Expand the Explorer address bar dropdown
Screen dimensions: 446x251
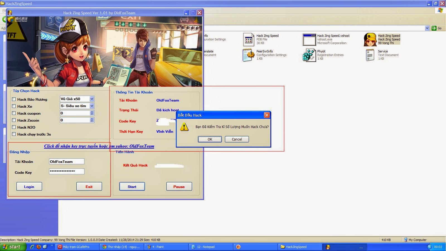[427, 28]
